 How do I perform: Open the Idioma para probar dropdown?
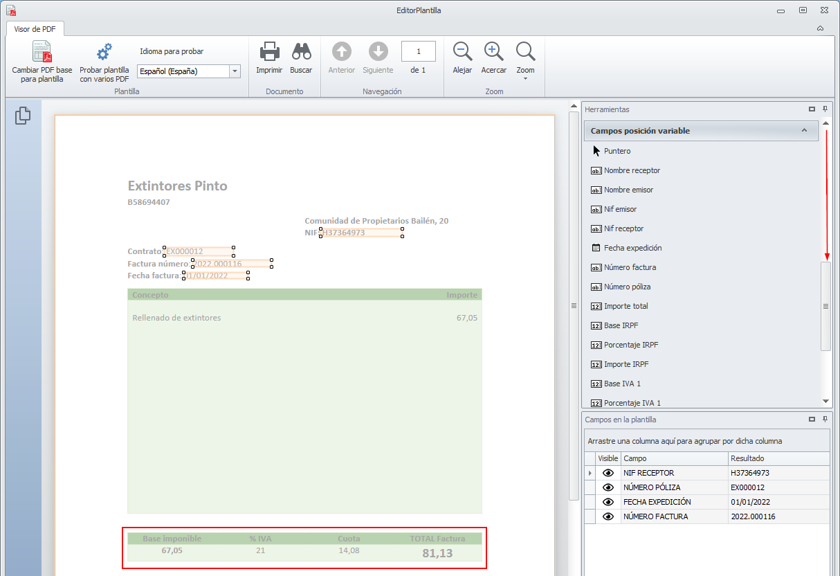click(235, 71)
